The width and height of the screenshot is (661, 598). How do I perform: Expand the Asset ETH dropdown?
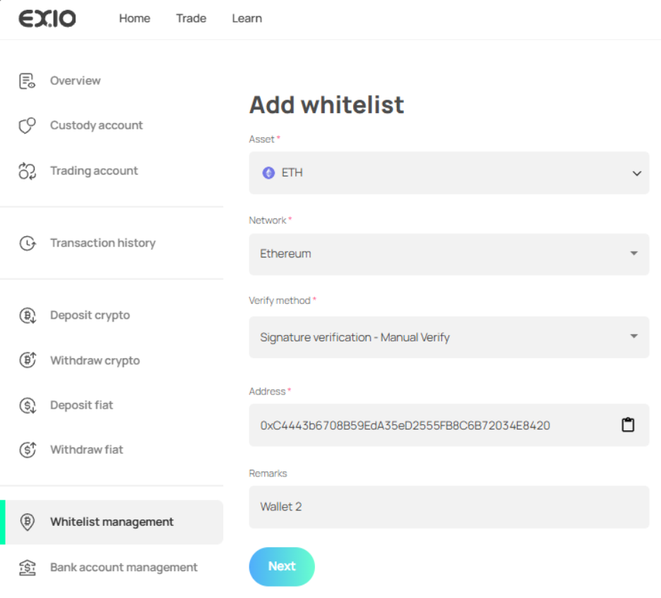point(448,173)
